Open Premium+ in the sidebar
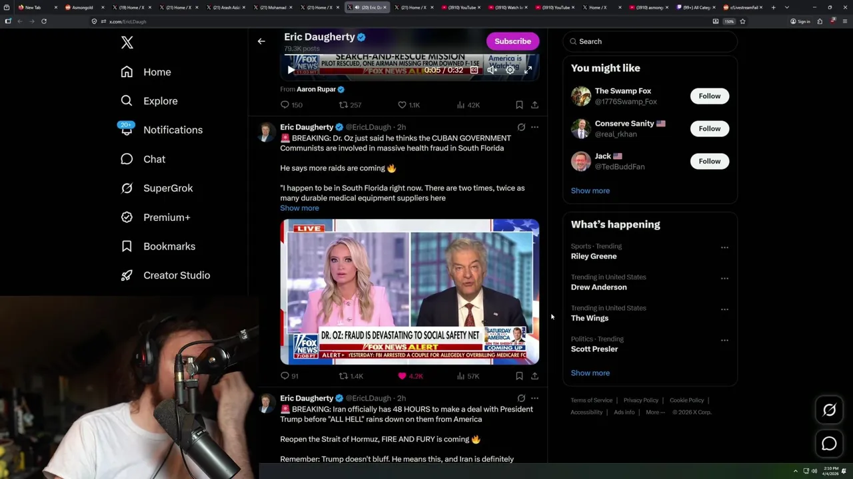 tap(155, 217)
